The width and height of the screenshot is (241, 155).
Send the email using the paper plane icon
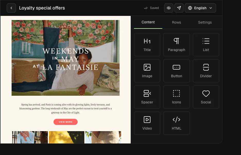tap(179, 8)
